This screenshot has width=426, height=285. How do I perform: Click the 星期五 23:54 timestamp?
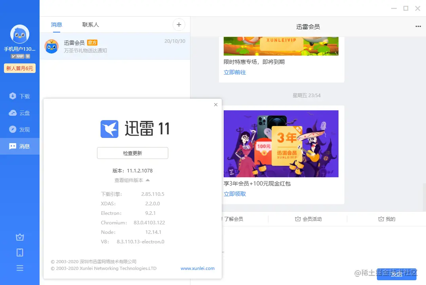[306, 96]
